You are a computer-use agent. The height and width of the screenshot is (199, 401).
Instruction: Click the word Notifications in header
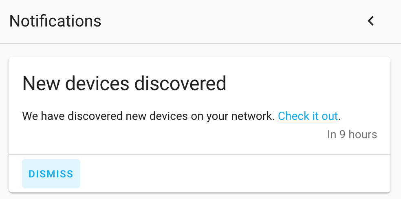coord(55,21)
